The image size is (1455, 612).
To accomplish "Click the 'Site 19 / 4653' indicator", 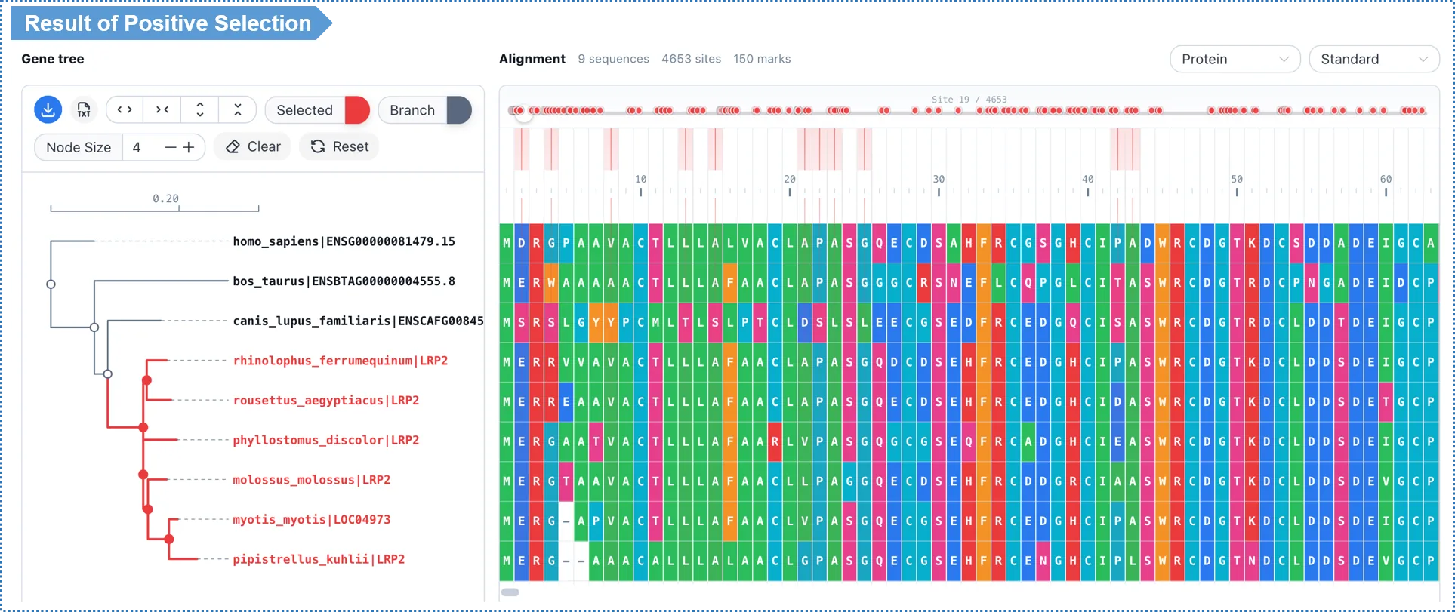I will pos(969,99).
